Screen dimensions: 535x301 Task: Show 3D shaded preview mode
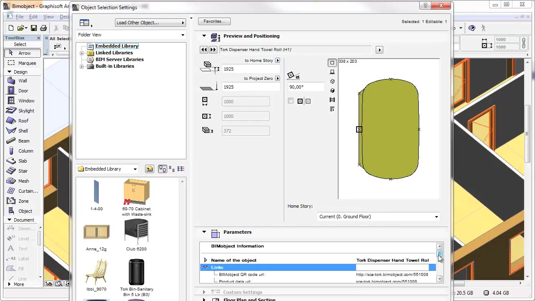(332, 90)
